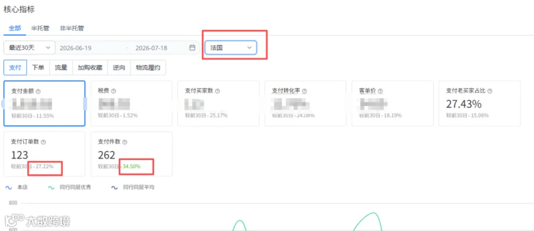The height and width of the screenshot is (231, 534).
Task: Click the 800 axis label
Action: point(13,203)
